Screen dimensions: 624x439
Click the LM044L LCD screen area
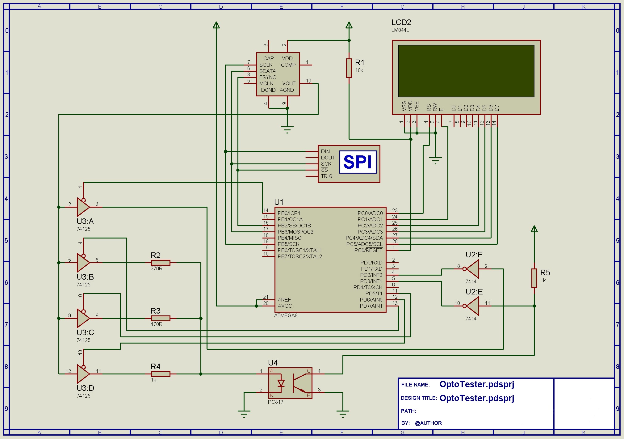click(466, 71)
